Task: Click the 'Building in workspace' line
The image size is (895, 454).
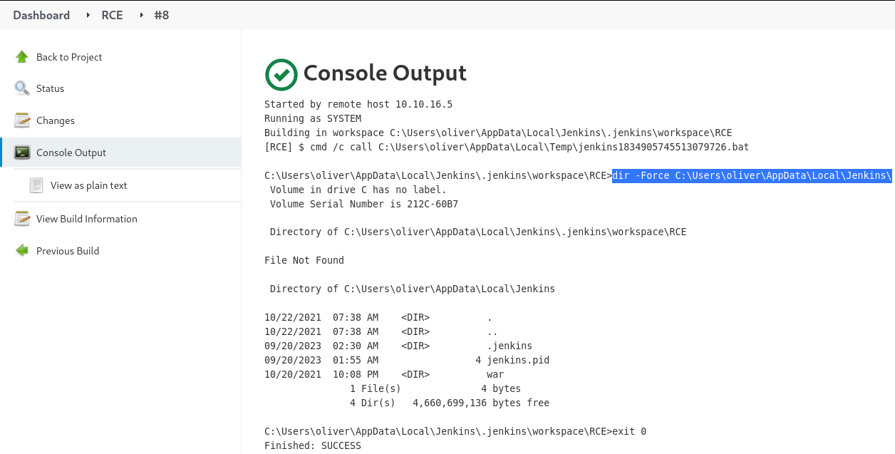Action: click(498, 133)
